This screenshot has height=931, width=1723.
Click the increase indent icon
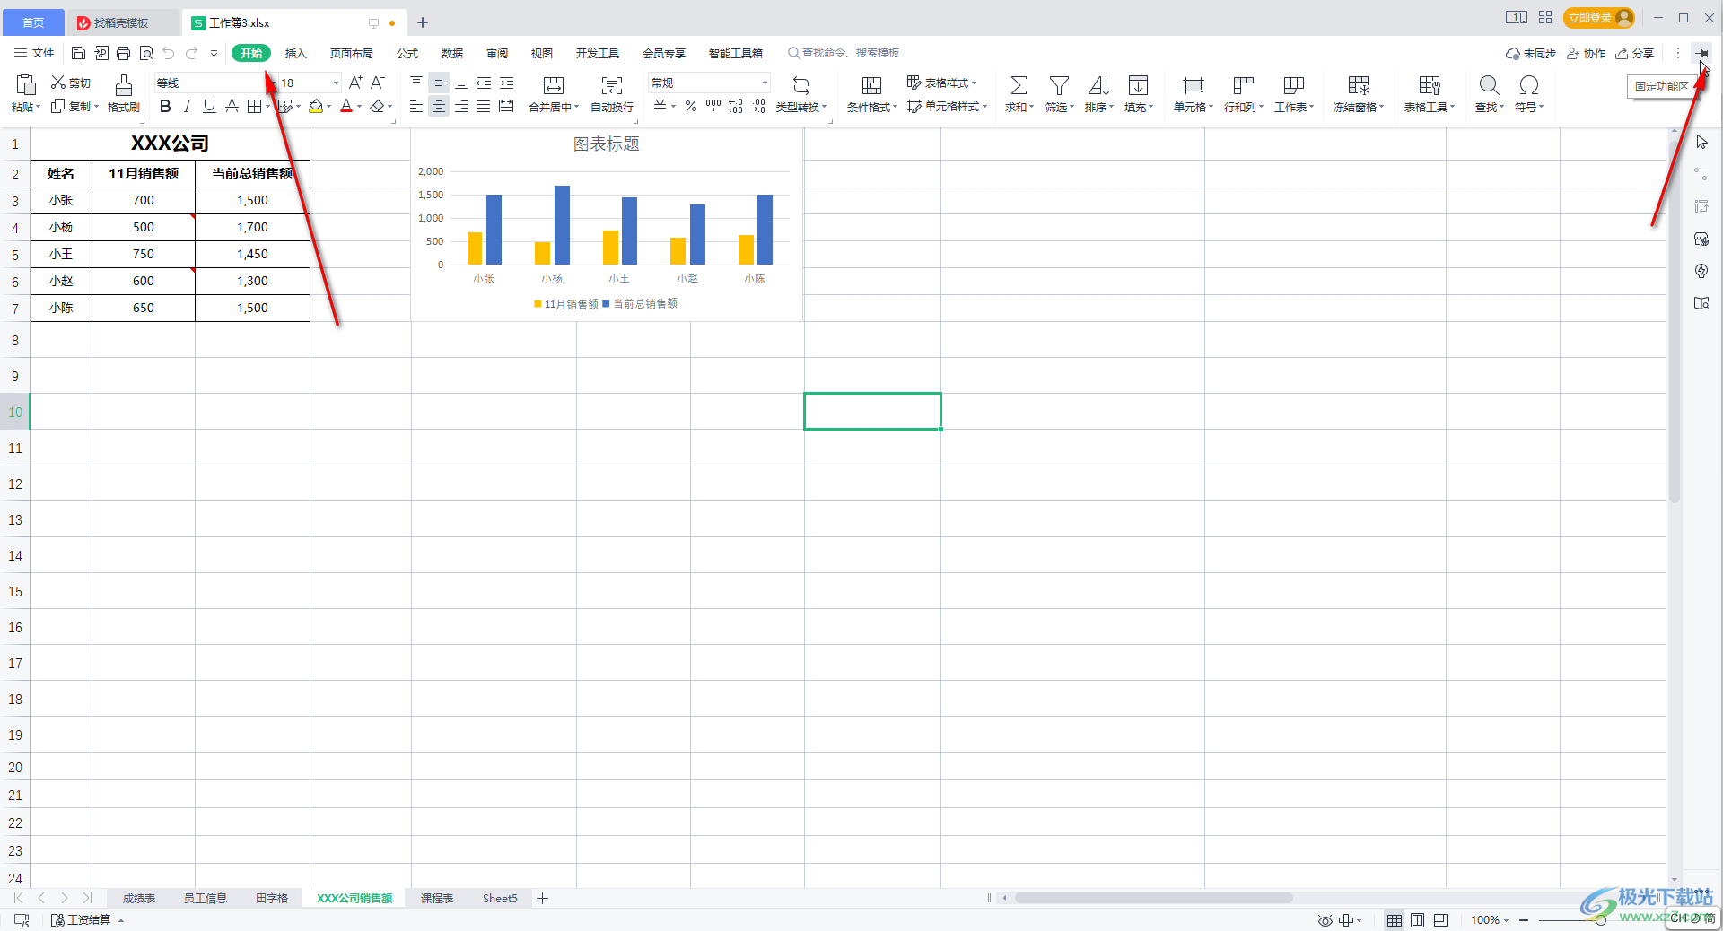coord(506,83)
